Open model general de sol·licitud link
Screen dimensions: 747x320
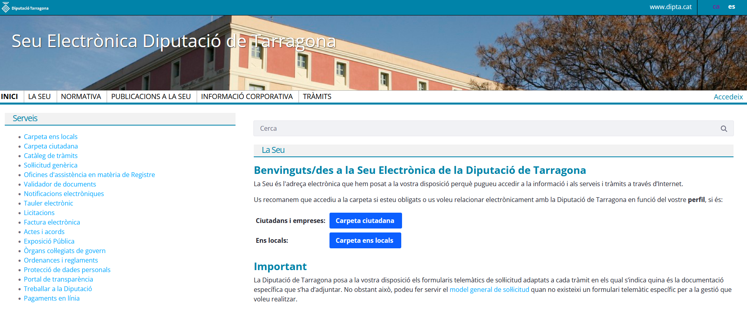(489, 290)
